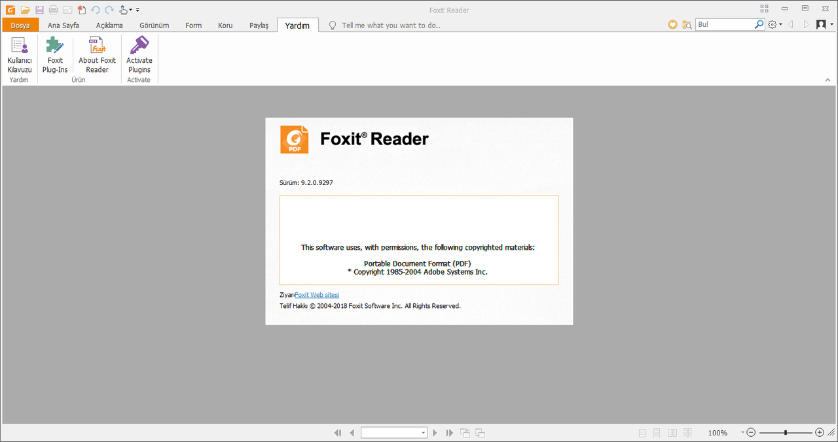Go to the last page arrow
838x442 pixels.
[x=449, y=433]
